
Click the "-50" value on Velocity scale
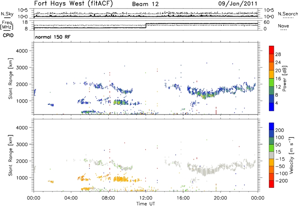(x=280, y=166)
